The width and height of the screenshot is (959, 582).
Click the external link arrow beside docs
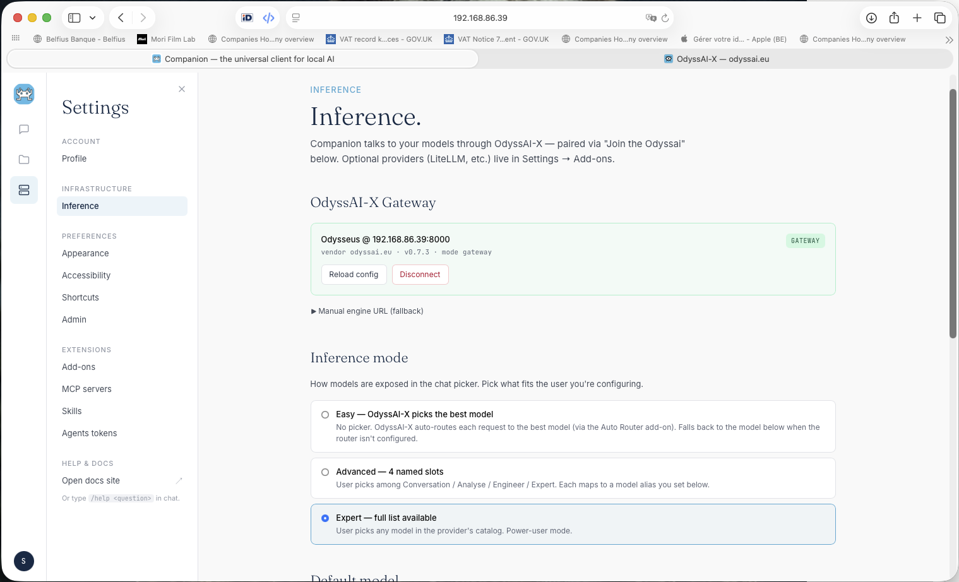pos(179,480)
